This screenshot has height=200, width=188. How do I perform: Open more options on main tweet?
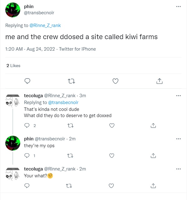(178, 6)
